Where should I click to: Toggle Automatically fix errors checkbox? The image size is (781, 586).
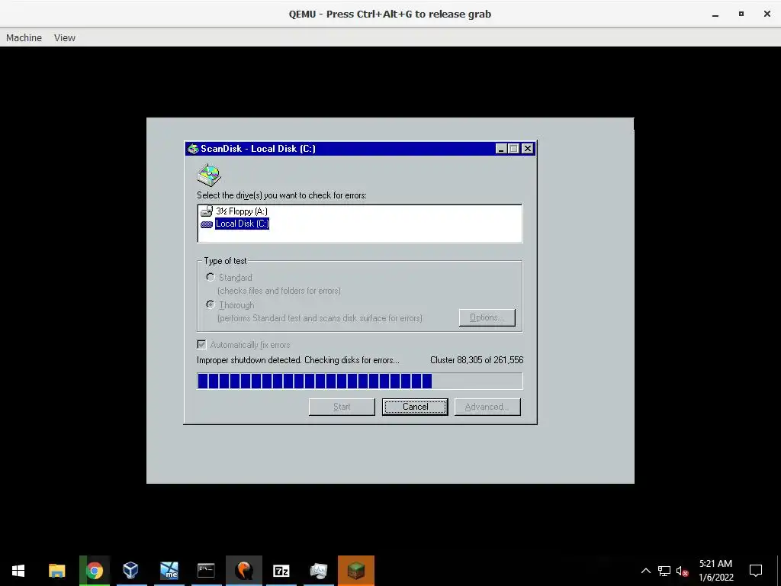201,344
